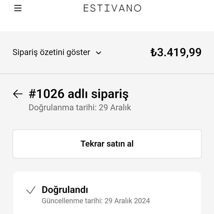Image resolution: width=214 pixels, height=214 pixels.
Task: Expand the order summary chevron
Action: (x=99, y=53)
